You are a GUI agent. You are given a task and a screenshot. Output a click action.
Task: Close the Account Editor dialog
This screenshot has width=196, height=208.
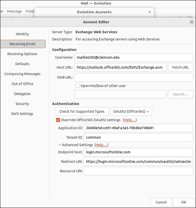tap(191, 22)
